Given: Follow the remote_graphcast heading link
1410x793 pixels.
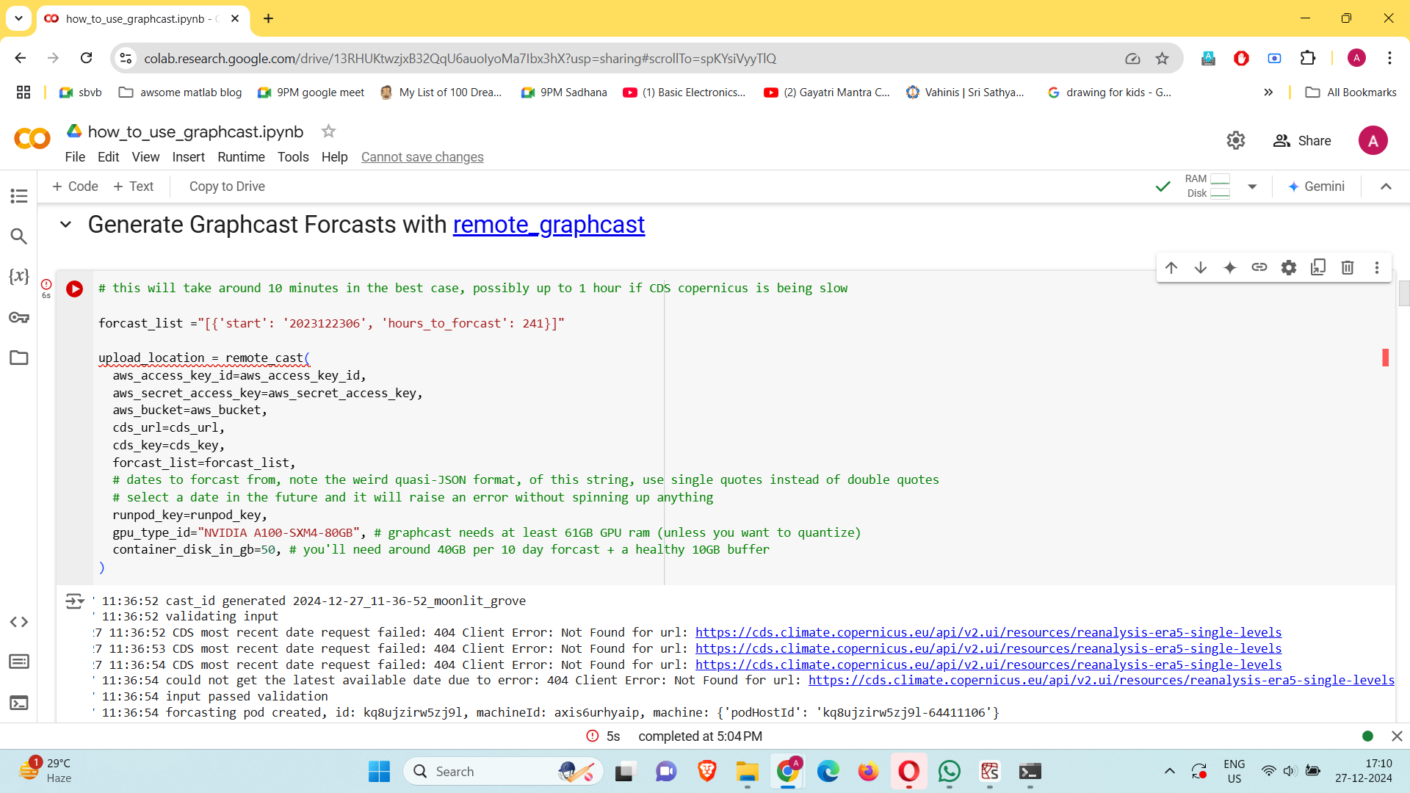Looking at the screenshot, I should (549, 225).
